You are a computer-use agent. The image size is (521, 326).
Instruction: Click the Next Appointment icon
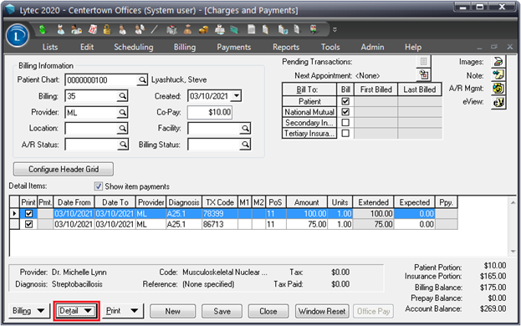point(424,74)
